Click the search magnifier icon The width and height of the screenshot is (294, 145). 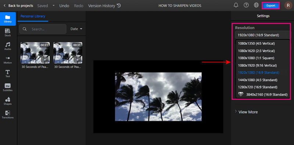(x=24, y=29)
